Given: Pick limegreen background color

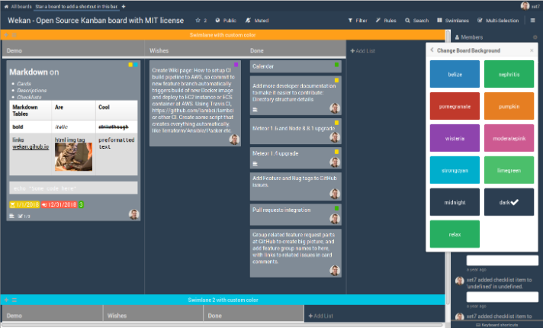Looking at the screenshot, I should (509, 170).
